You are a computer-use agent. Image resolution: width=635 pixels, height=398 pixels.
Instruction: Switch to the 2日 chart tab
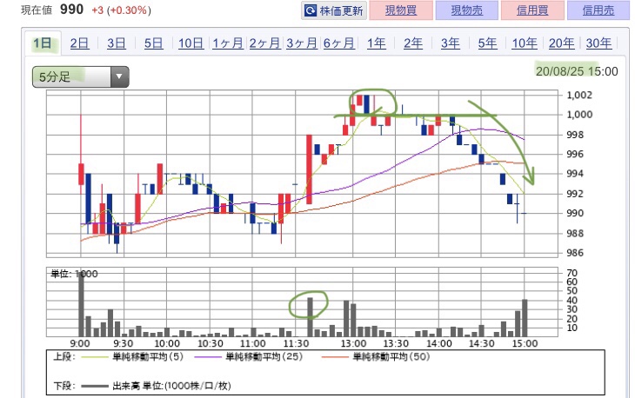coord(79,43)
